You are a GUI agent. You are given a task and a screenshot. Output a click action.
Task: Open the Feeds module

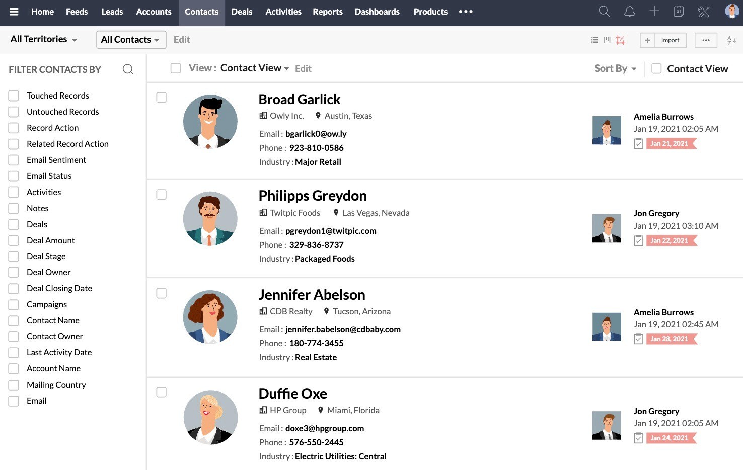point(77,12)
